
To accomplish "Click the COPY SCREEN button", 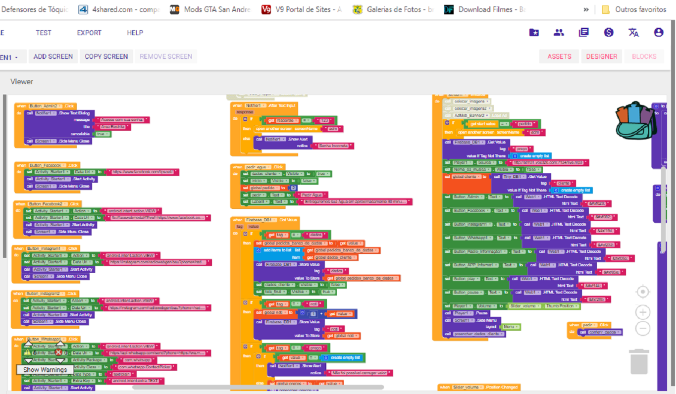I will pyautogui.click(x=106, y=56).
